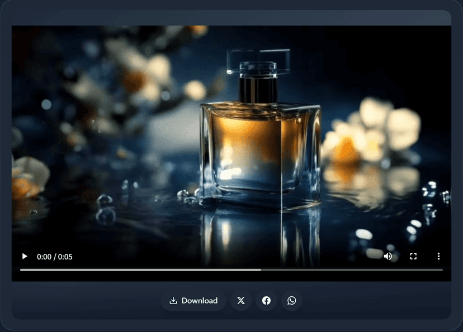Share the video on X
Image resolution: width=463 pixels, height=332 pixels.
tap(241, 301)
